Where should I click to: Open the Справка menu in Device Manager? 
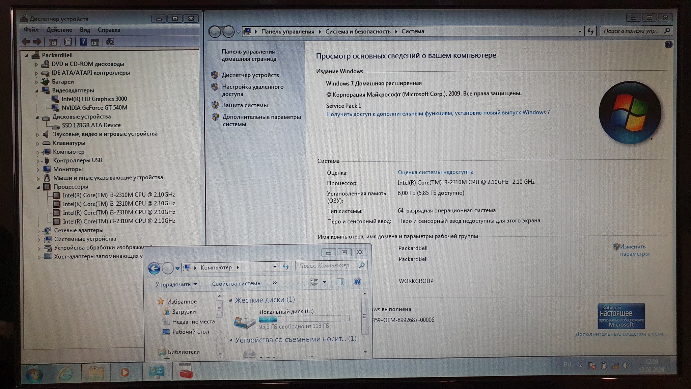click(109, 30)
